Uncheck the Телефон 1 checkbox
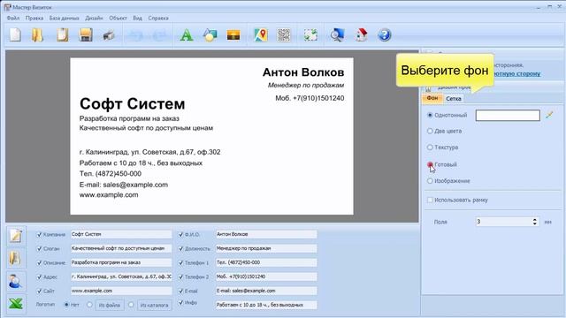Screen dimensions: 566x318 pos(180,262)
